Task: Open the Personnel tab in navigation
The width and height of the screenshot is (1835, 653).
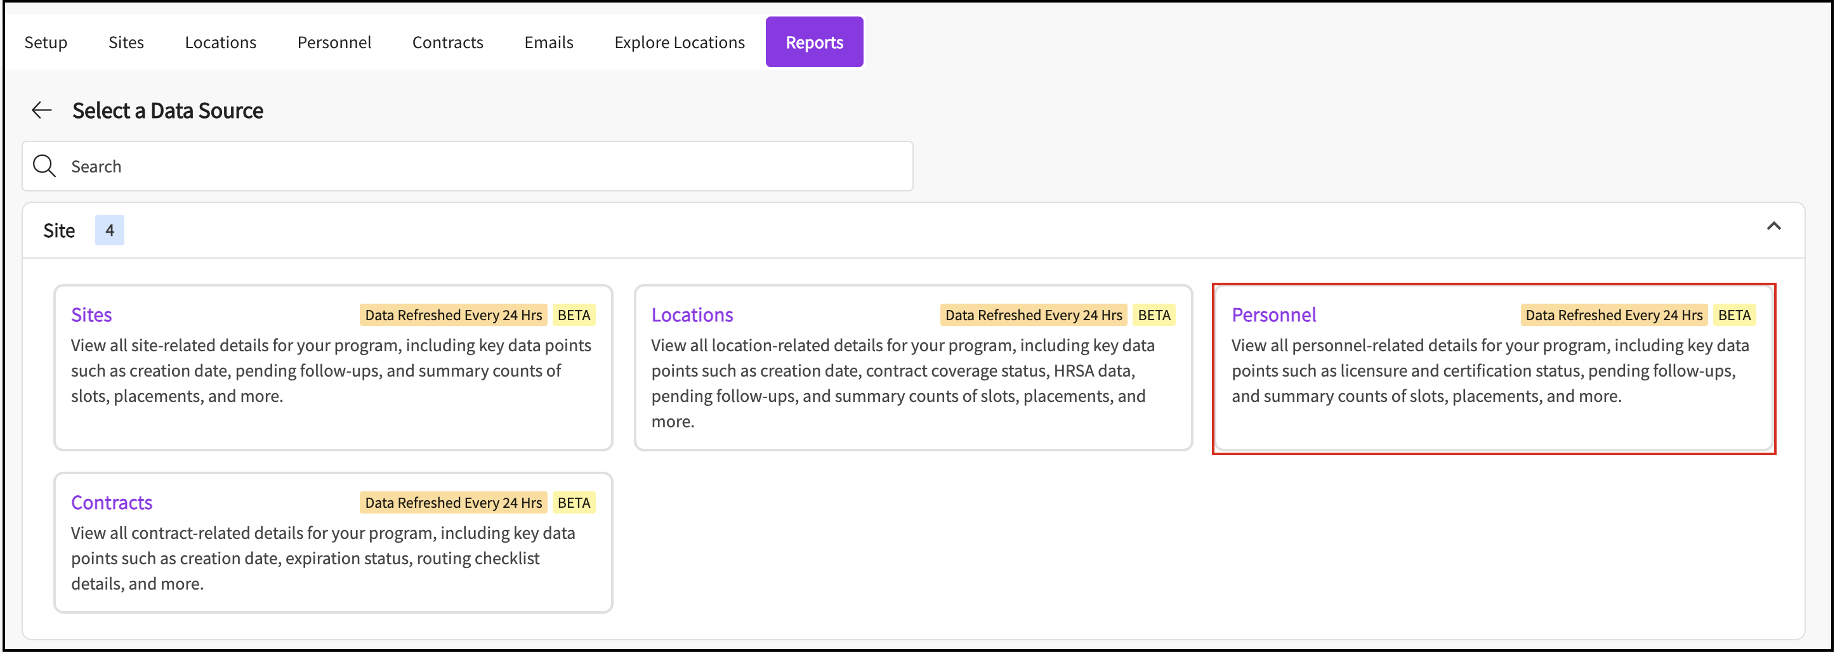Action: pos(334,42)
